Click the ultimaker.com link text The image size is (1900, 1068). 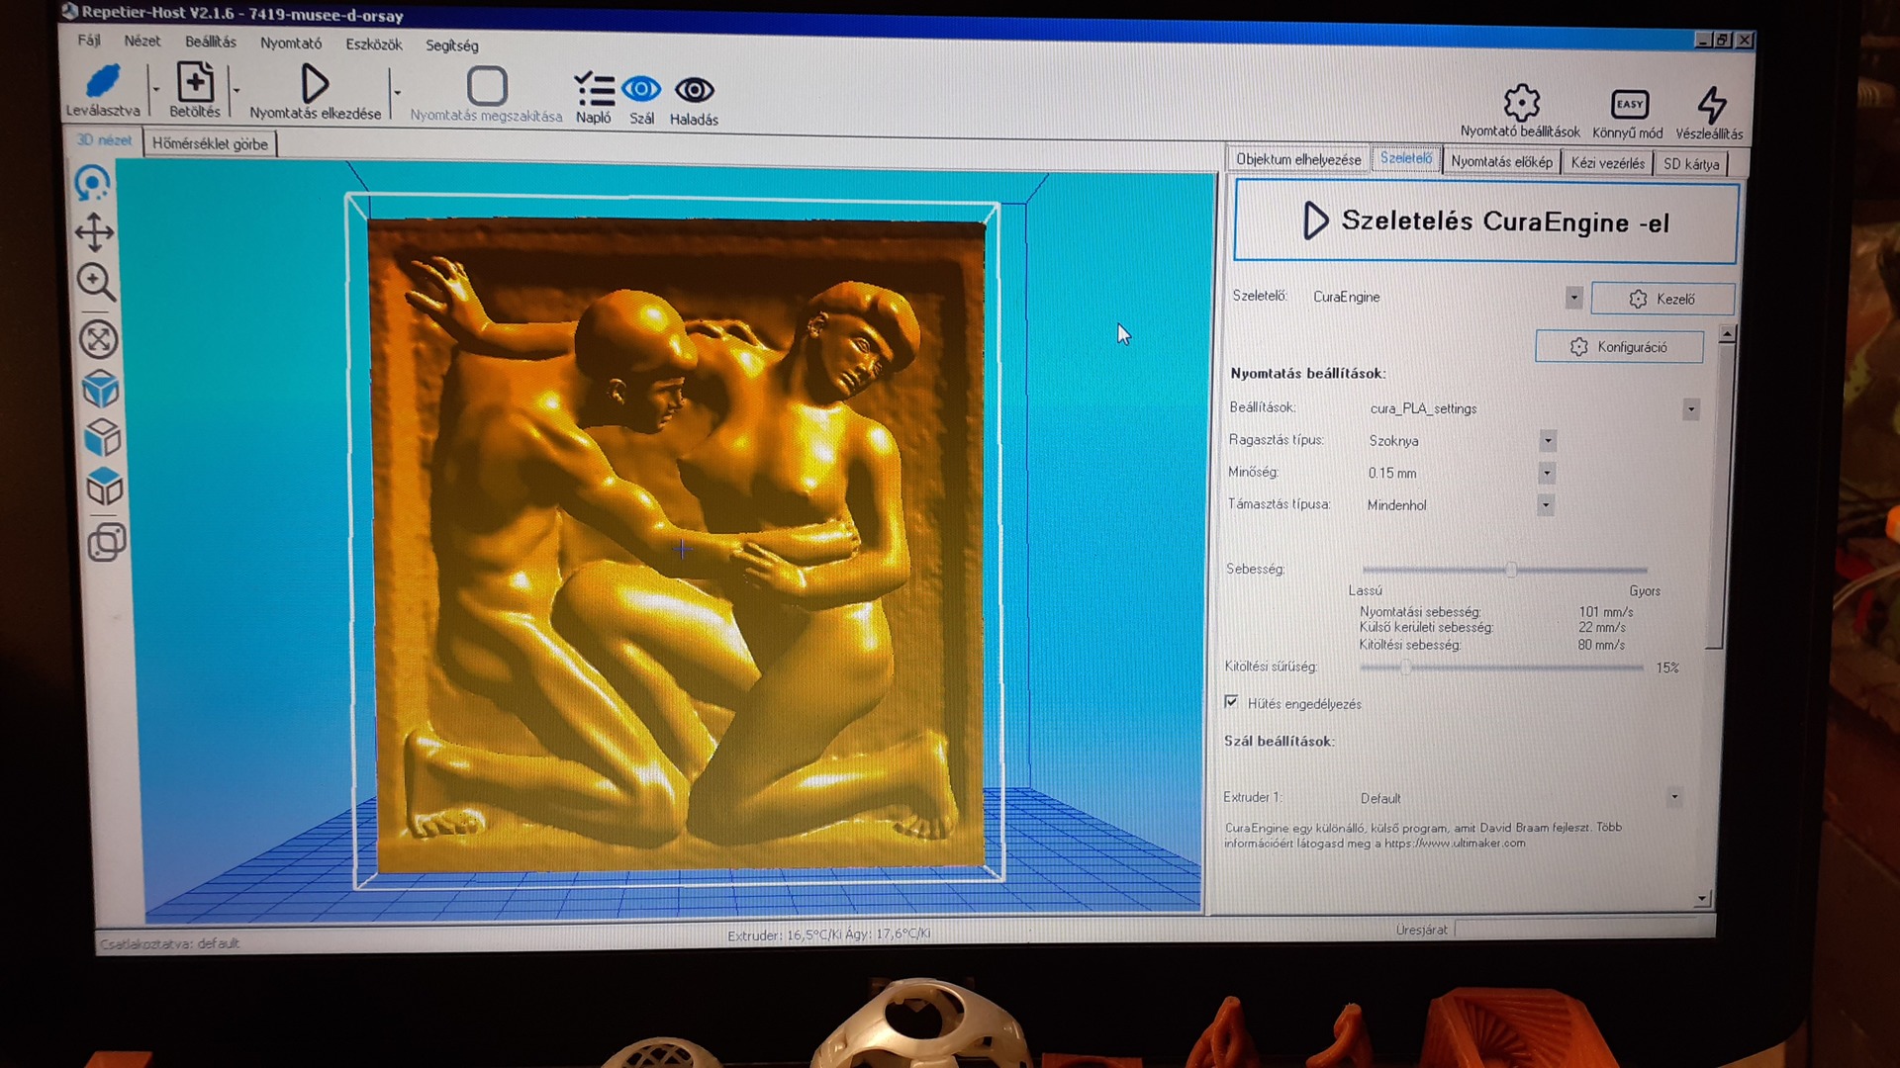pyautogui.click(x=1455, y=844)
